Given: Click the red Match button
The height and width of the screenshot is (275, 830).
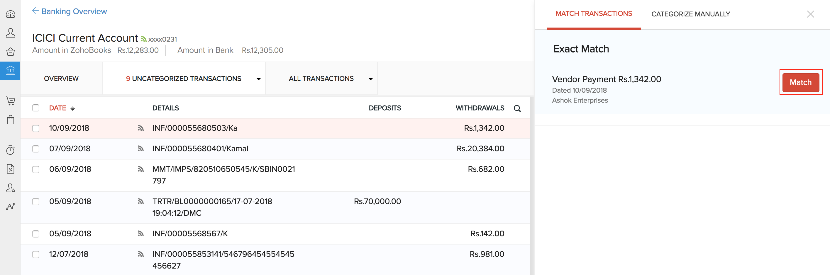Looking at the screenshot, I should click(x=800, y=82).
